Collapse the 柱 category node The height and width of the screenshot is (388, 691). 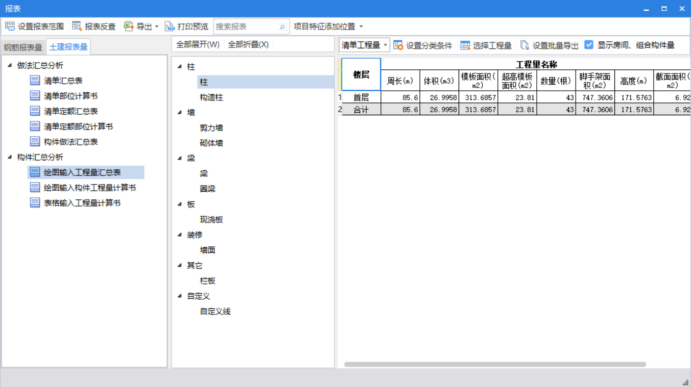[x=180, y=66]
